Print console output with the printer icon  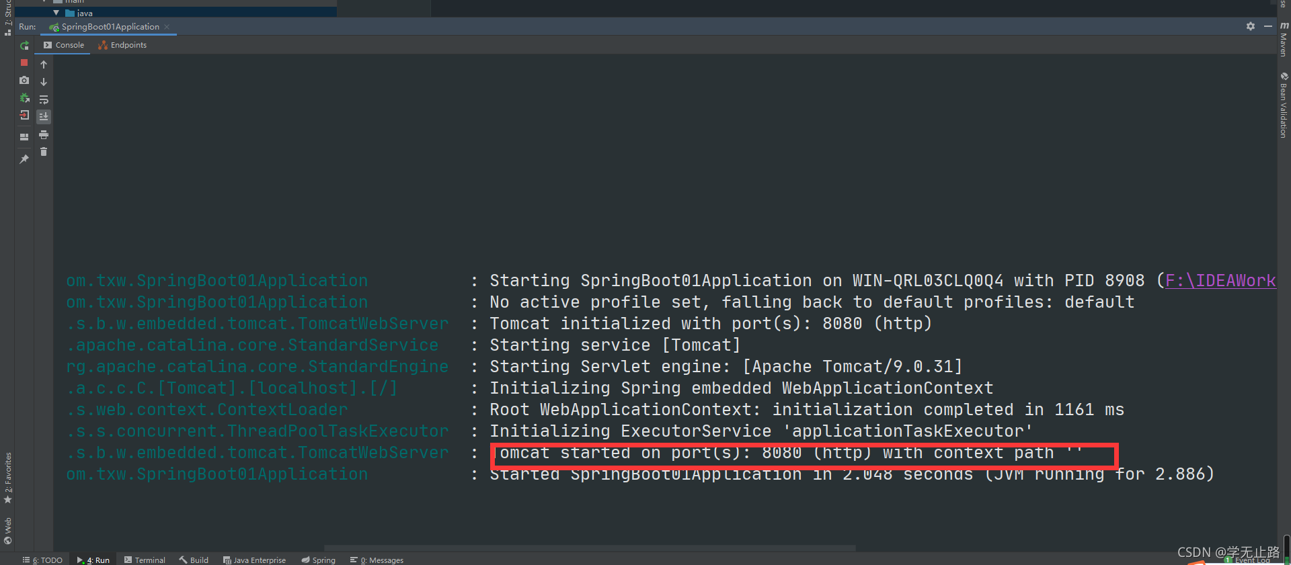44,134
